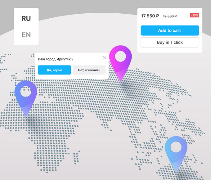This screenshot has height=180, width=211.
Task: Select the RU language option
Action: click(26, 18)
